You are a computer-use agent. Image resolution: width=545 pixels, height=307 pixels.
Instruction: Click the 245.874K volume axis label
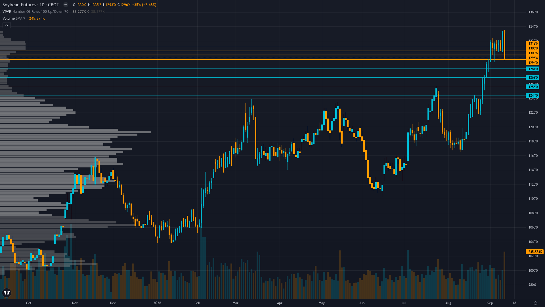534,252
